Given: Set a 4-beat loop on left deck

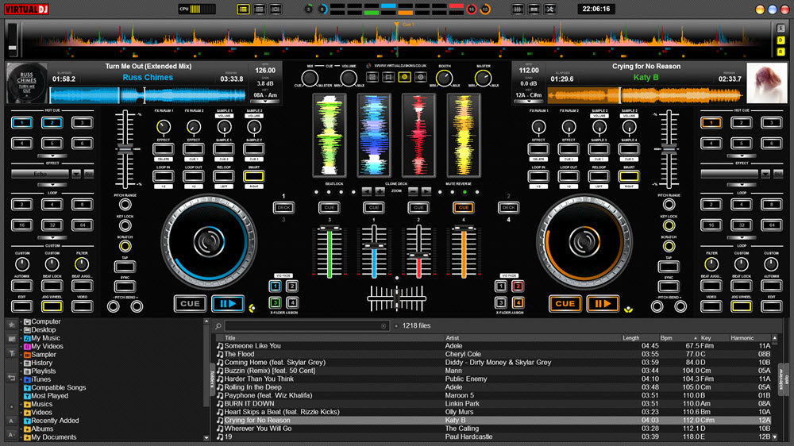Looking at the screenshot, I should tap(52, 205).
